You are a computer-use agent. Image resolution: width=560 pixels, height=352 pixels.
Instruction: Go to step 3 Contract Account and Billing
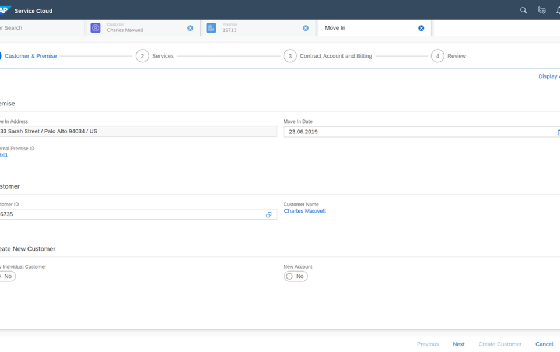coord(328,56)
